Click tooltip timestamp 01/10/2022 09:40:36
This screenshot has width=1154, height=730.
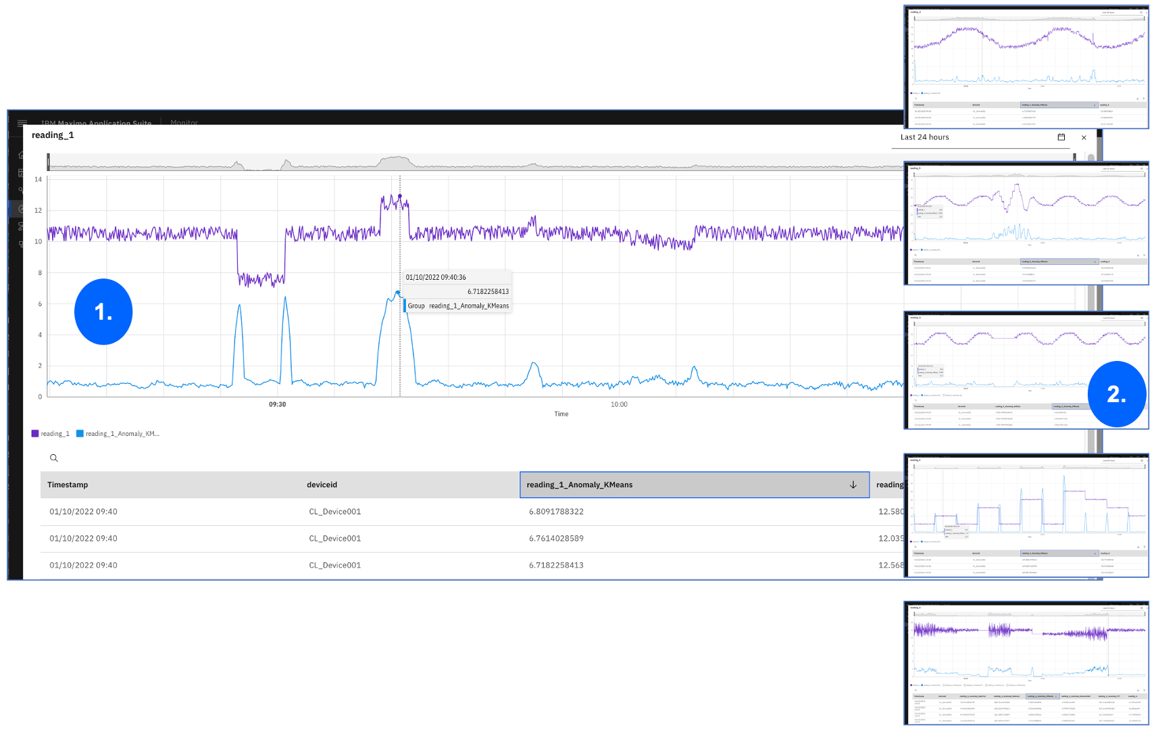click(436, 277)
